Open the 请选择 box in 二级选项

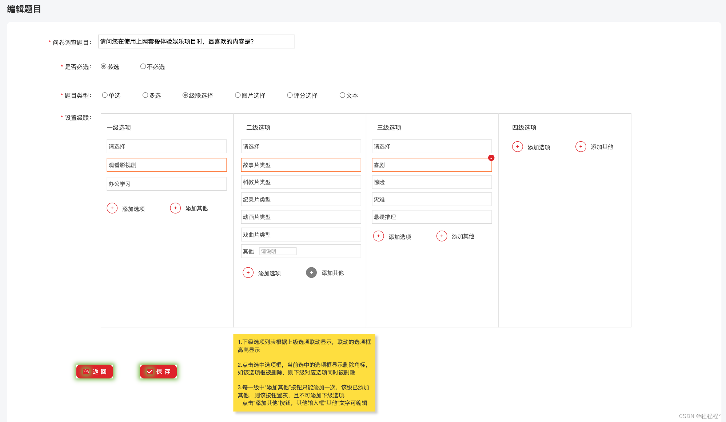click(301, 146)
